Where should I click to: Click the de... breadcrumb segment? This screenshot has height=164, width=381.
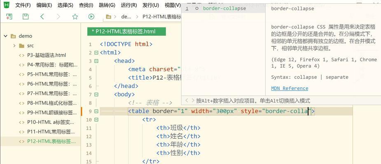coord(126,17)
